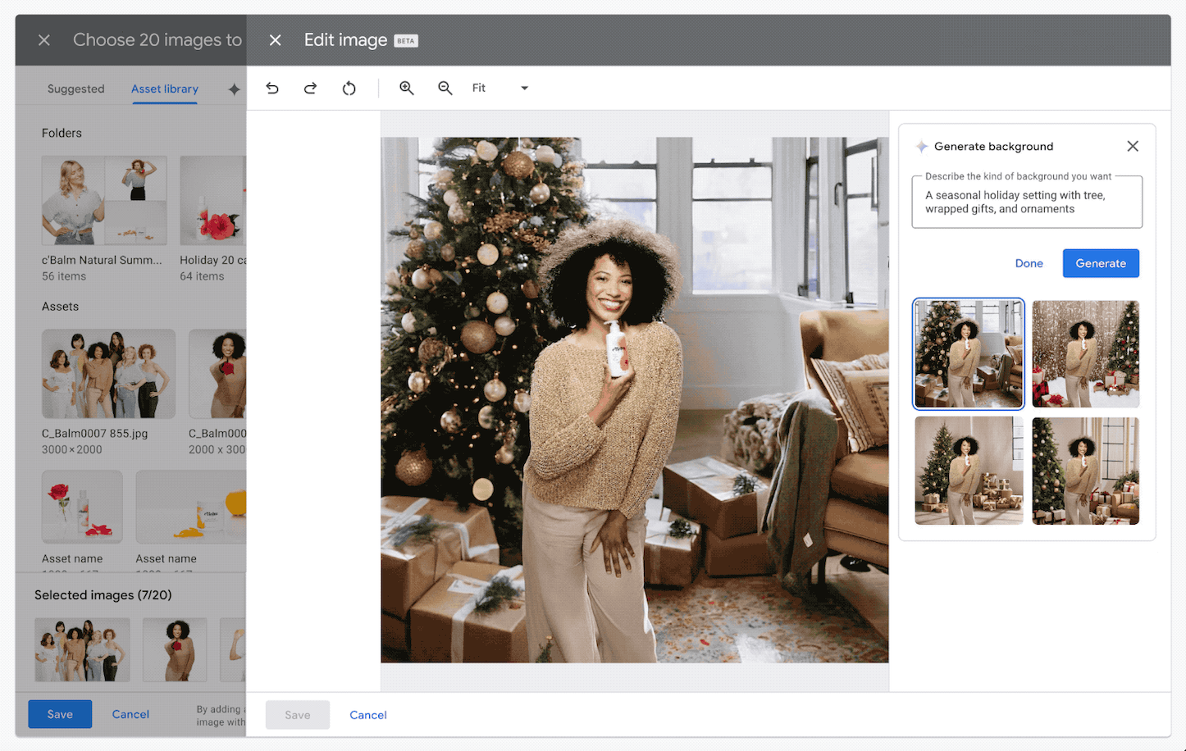Click the 'Assets' section heading
The width and height of the screenshot is (1186, 751).
click(x=60, y=307)
